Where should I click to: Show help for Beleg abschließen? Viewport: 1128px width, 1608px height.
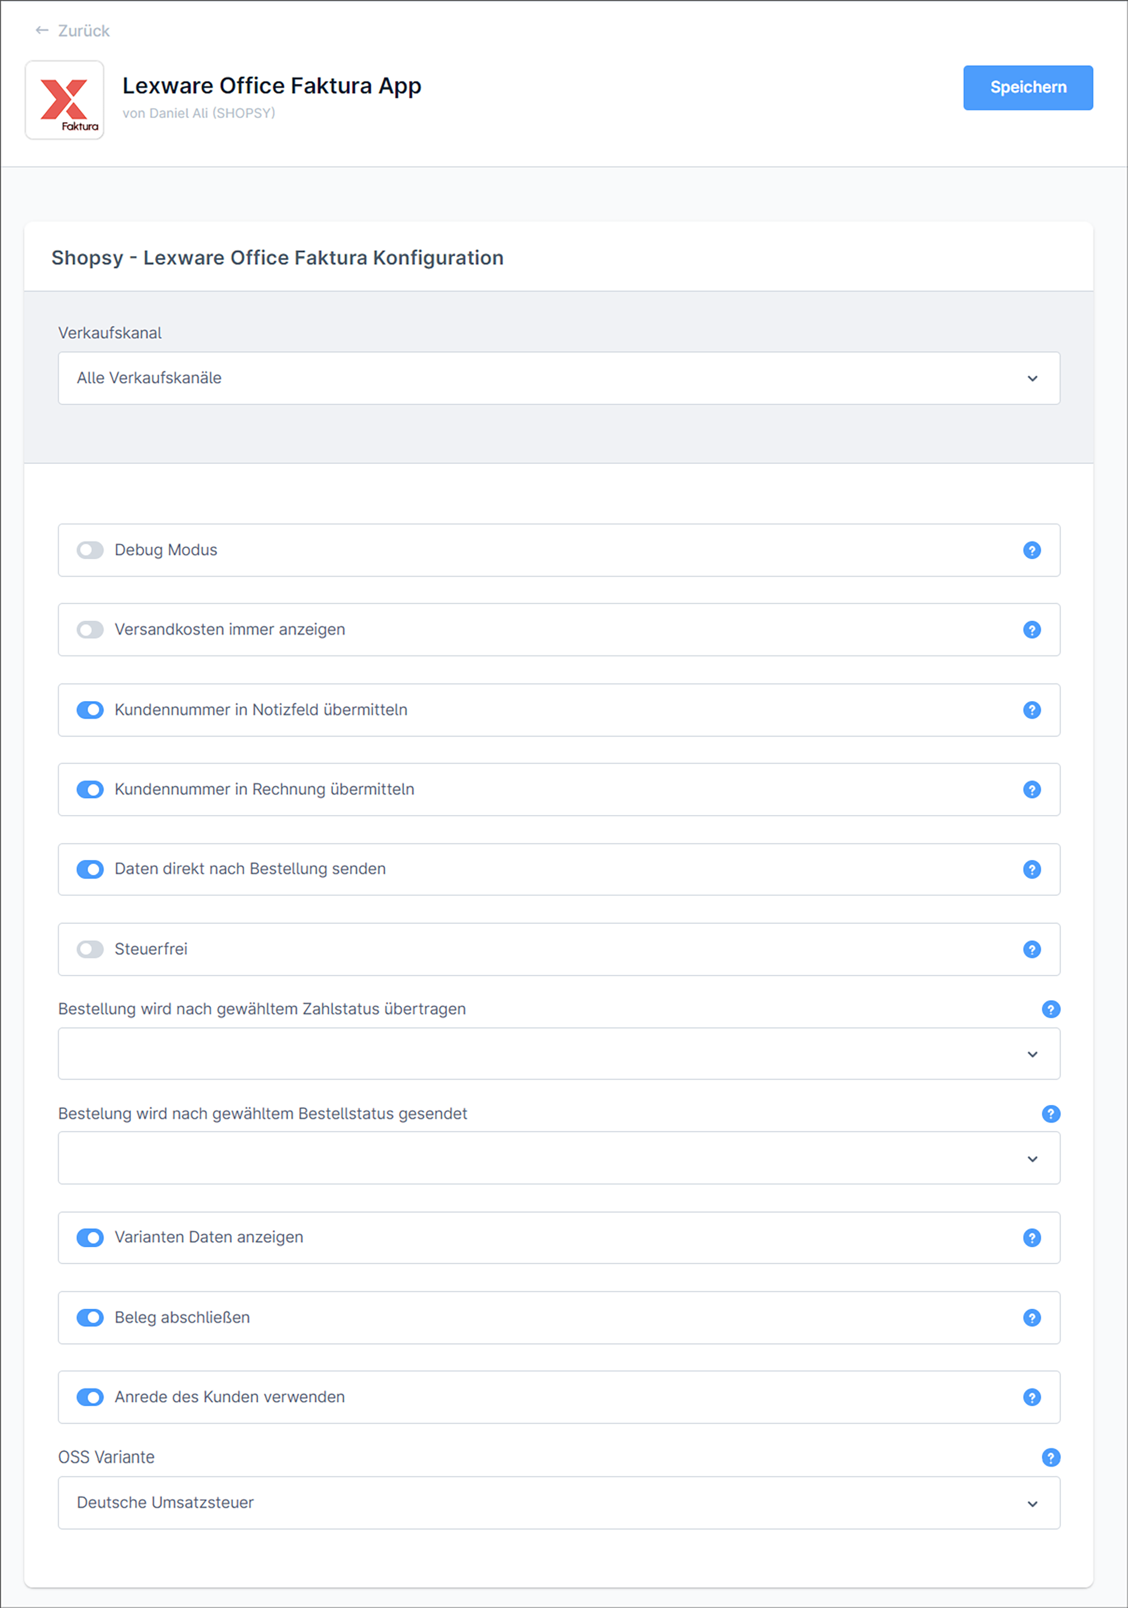(x=1032, y=1317)
